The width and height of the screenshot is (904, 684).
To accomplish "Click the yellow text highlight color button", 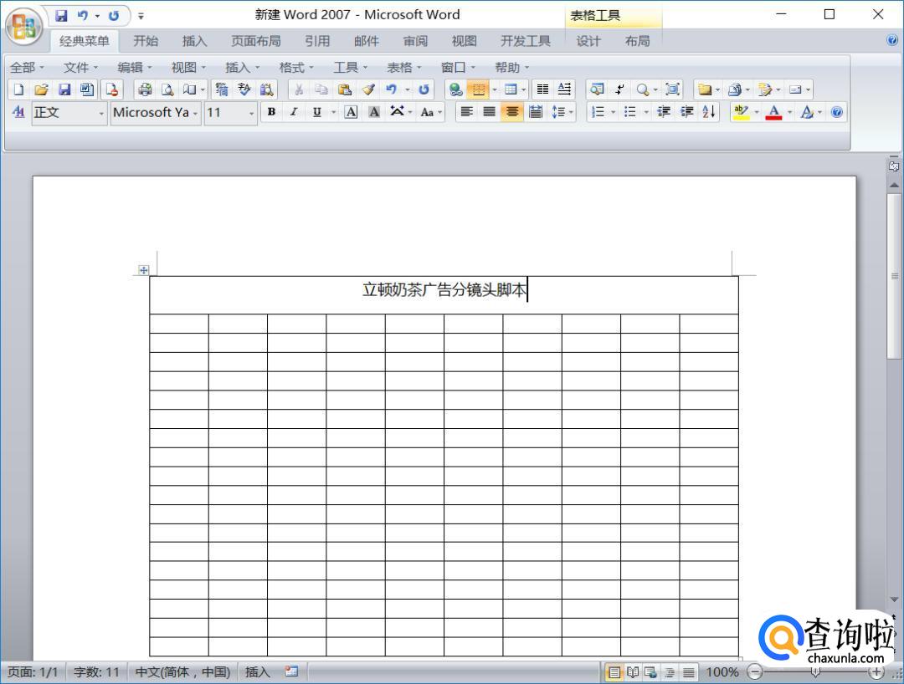I will (741, 112).
